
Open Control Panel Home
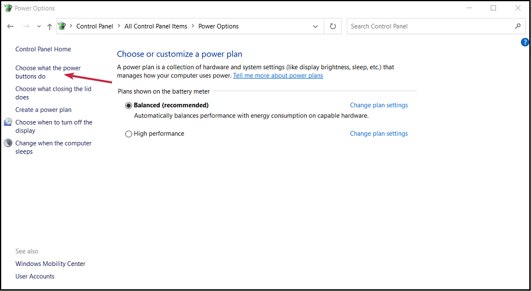[43, 49]
